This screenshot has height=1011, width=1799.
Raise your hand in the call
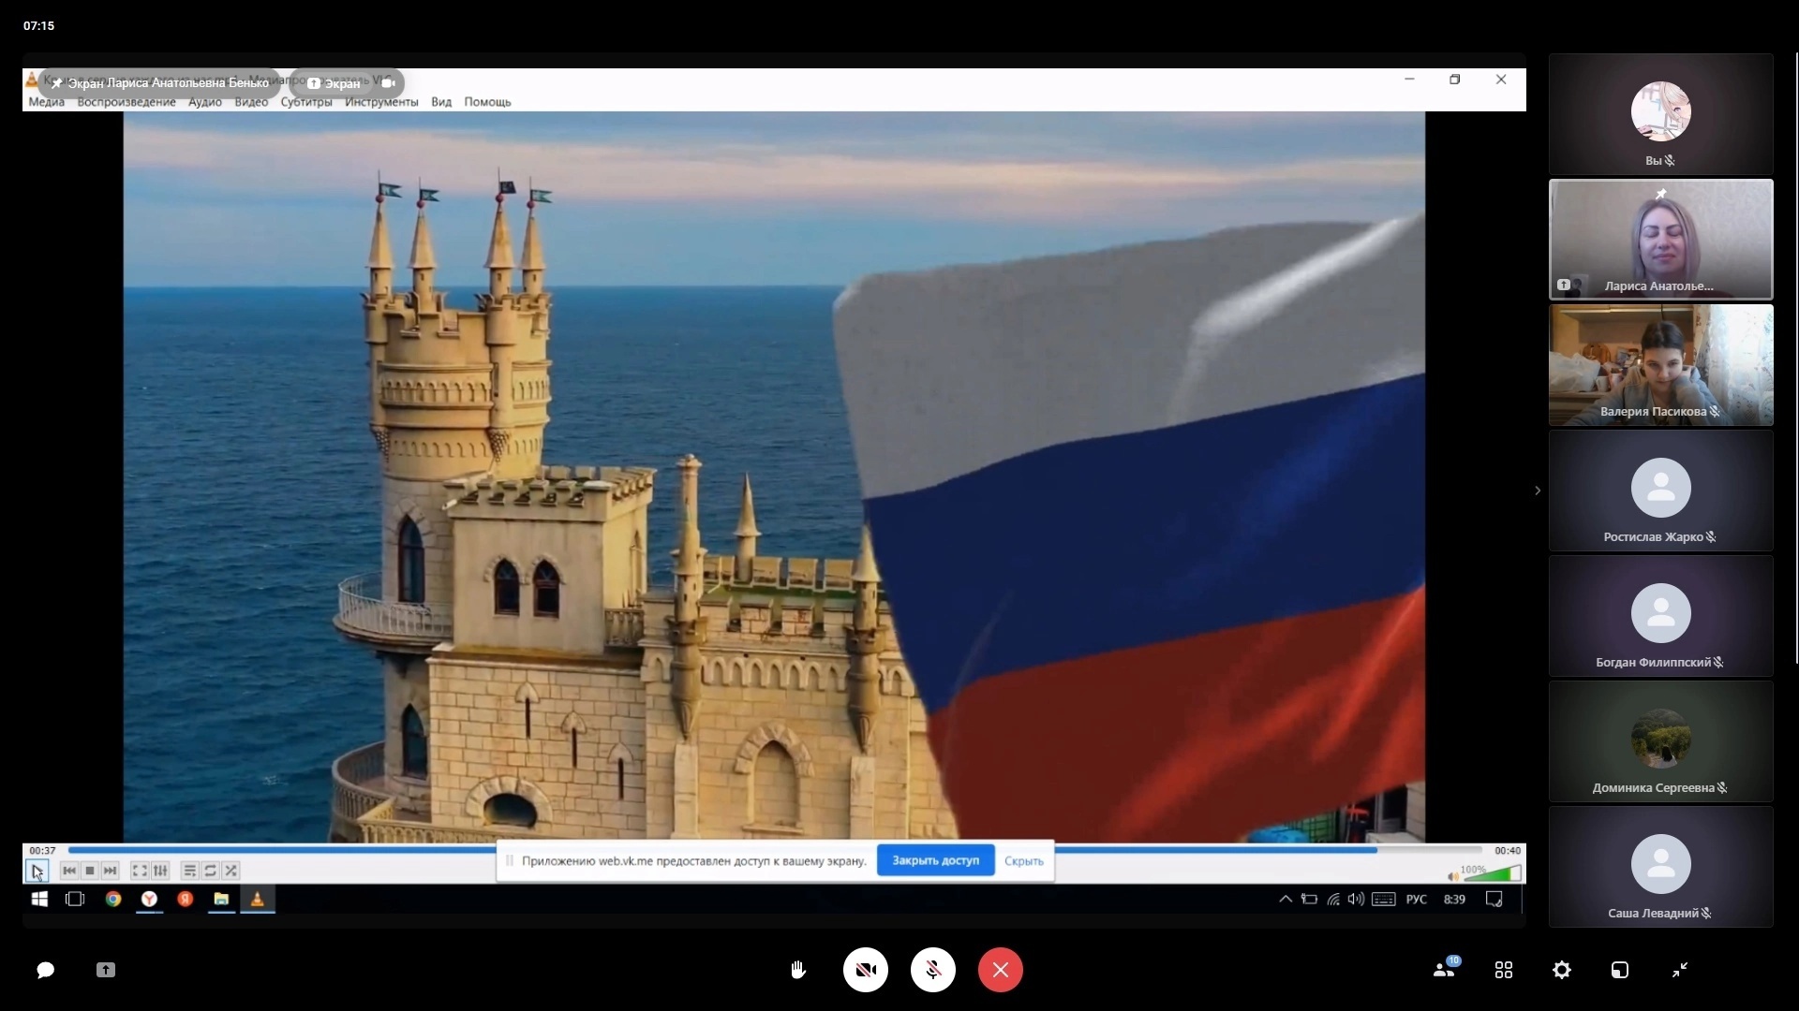798,970
